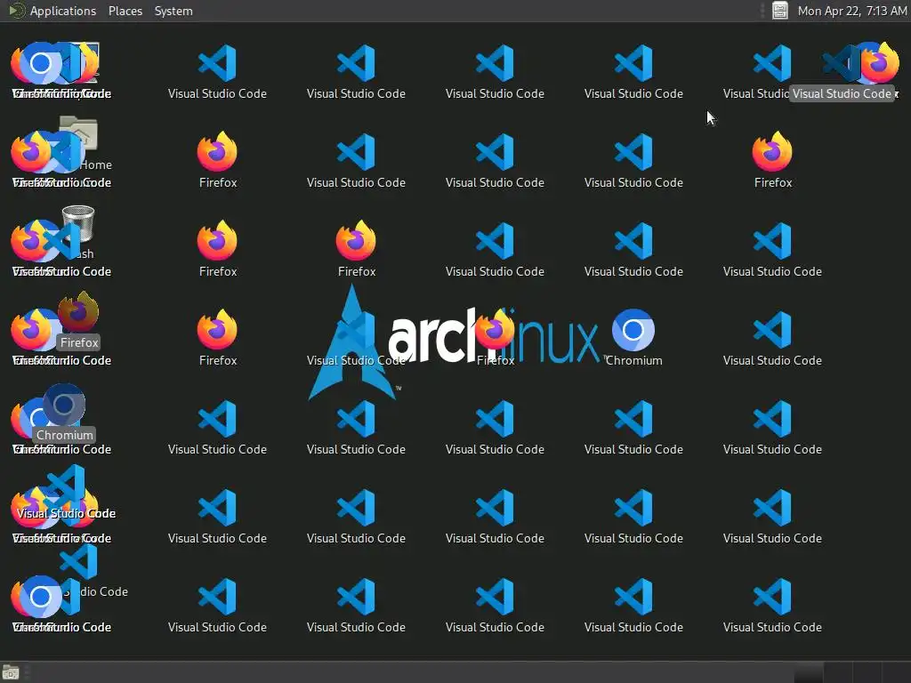This screenshot has height=683, width=911.
Task: Click the Firefox label under the icon on Arch logo
Action: (x=496, y=361)
